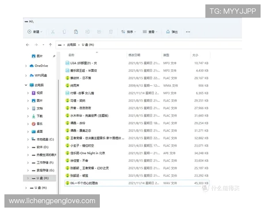This screenshot has height=212, width=265.
Task: Click the Rename icon in toolbar
Action: point(87,32)
